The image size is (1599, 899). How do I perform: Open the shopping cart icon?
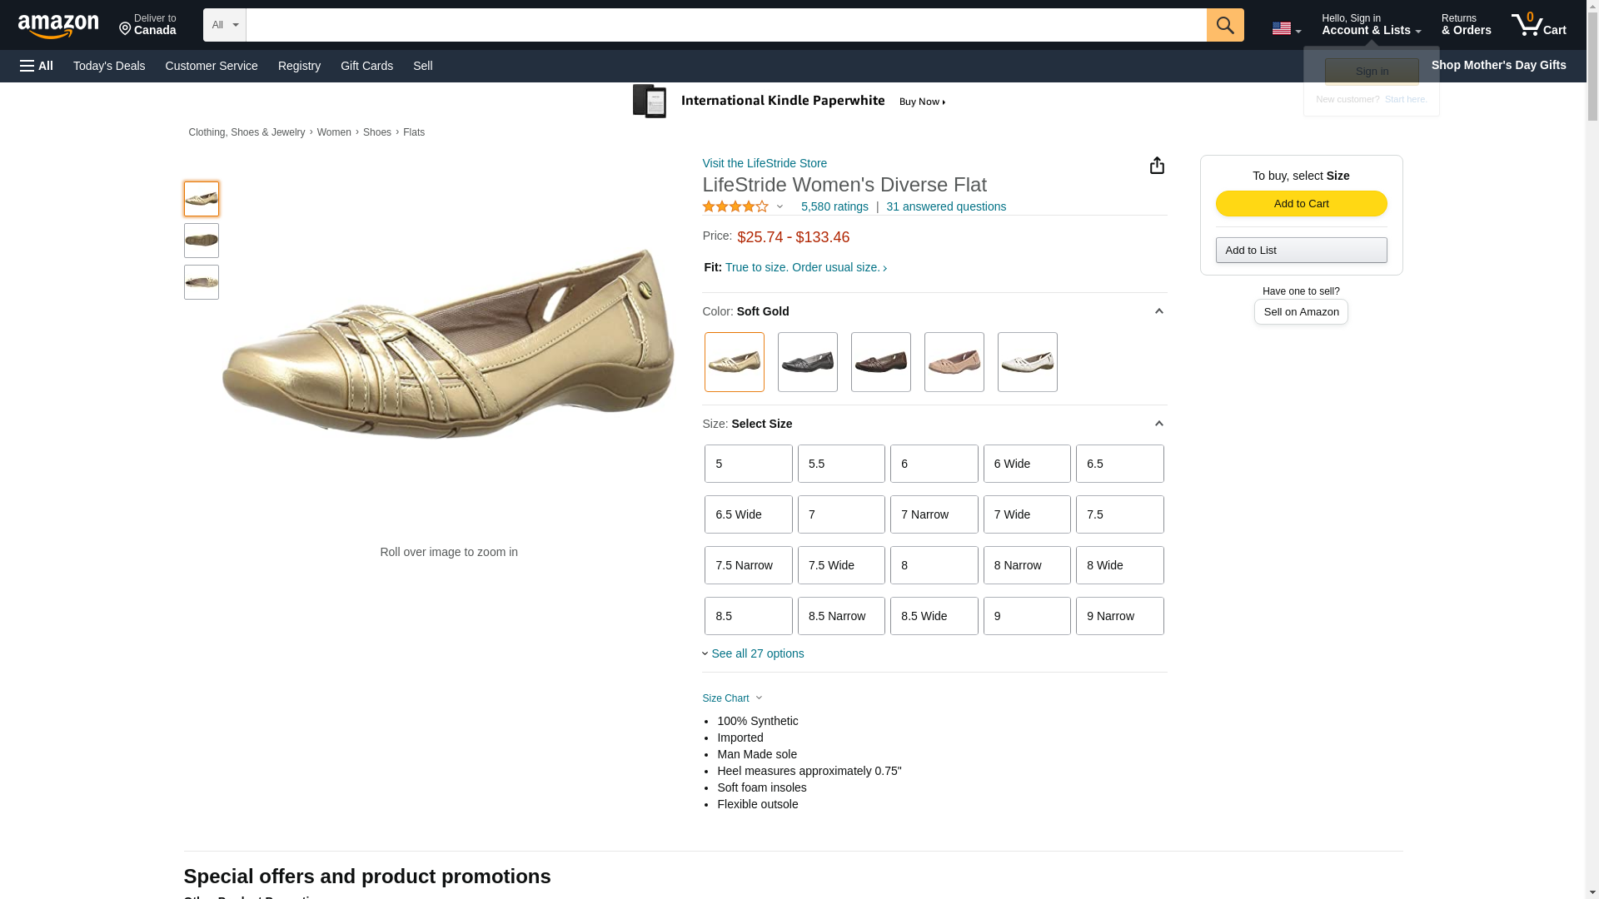coord(1538,24)
